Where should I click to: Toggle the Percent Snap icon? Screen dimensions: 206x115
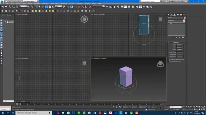tap(82, 7)
